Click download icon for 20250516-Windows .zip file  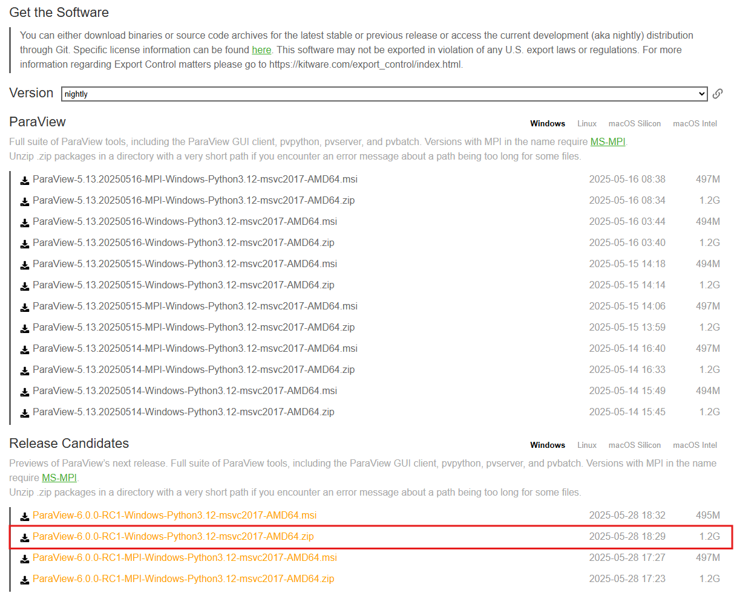click(25, 244)
